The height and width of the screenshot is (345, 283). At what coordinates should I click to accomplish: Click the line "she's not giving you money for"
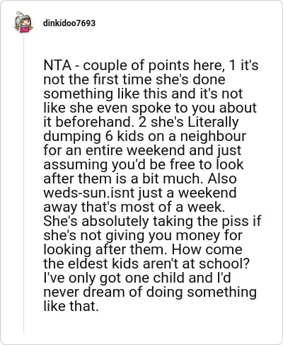pyautogui.click(x=143, y=235)
